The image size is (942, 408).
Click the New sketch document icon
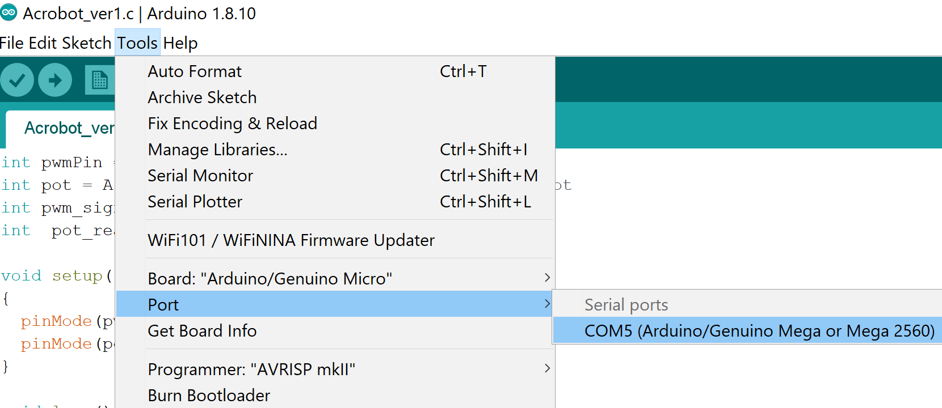click(x=100, y=80)
